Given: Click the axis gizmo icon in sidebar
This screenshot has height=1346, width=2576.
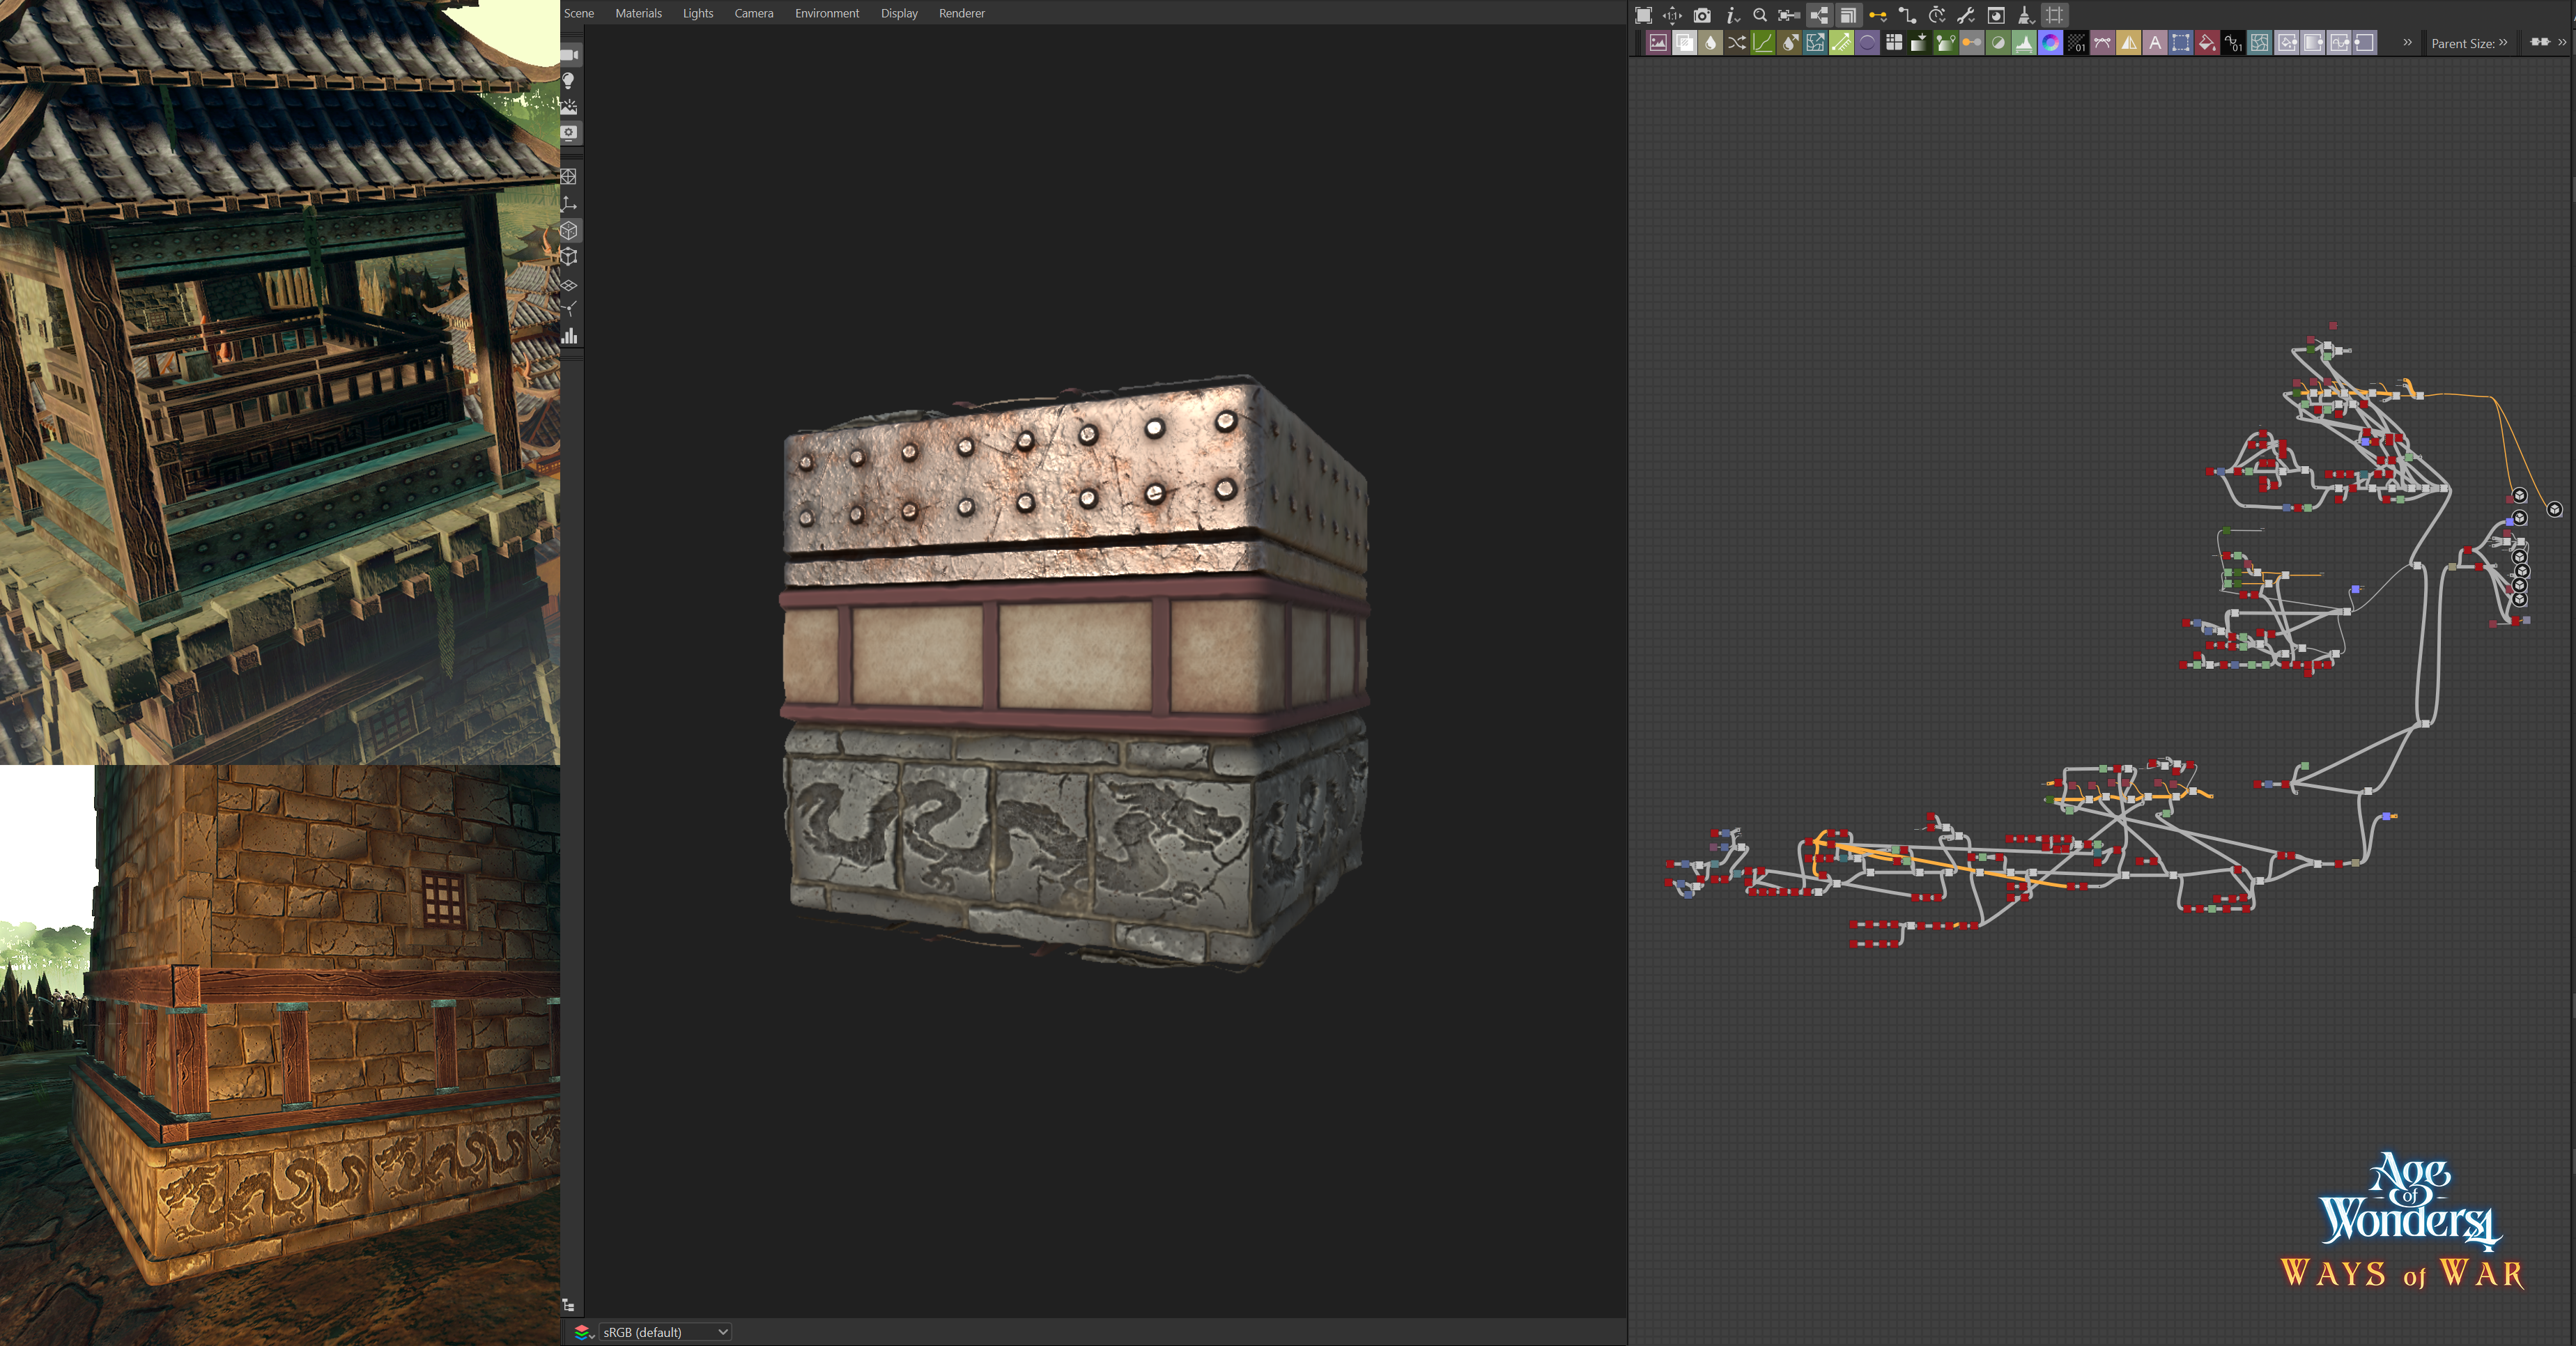Looking at the screenshot, I should coord(569,204).
